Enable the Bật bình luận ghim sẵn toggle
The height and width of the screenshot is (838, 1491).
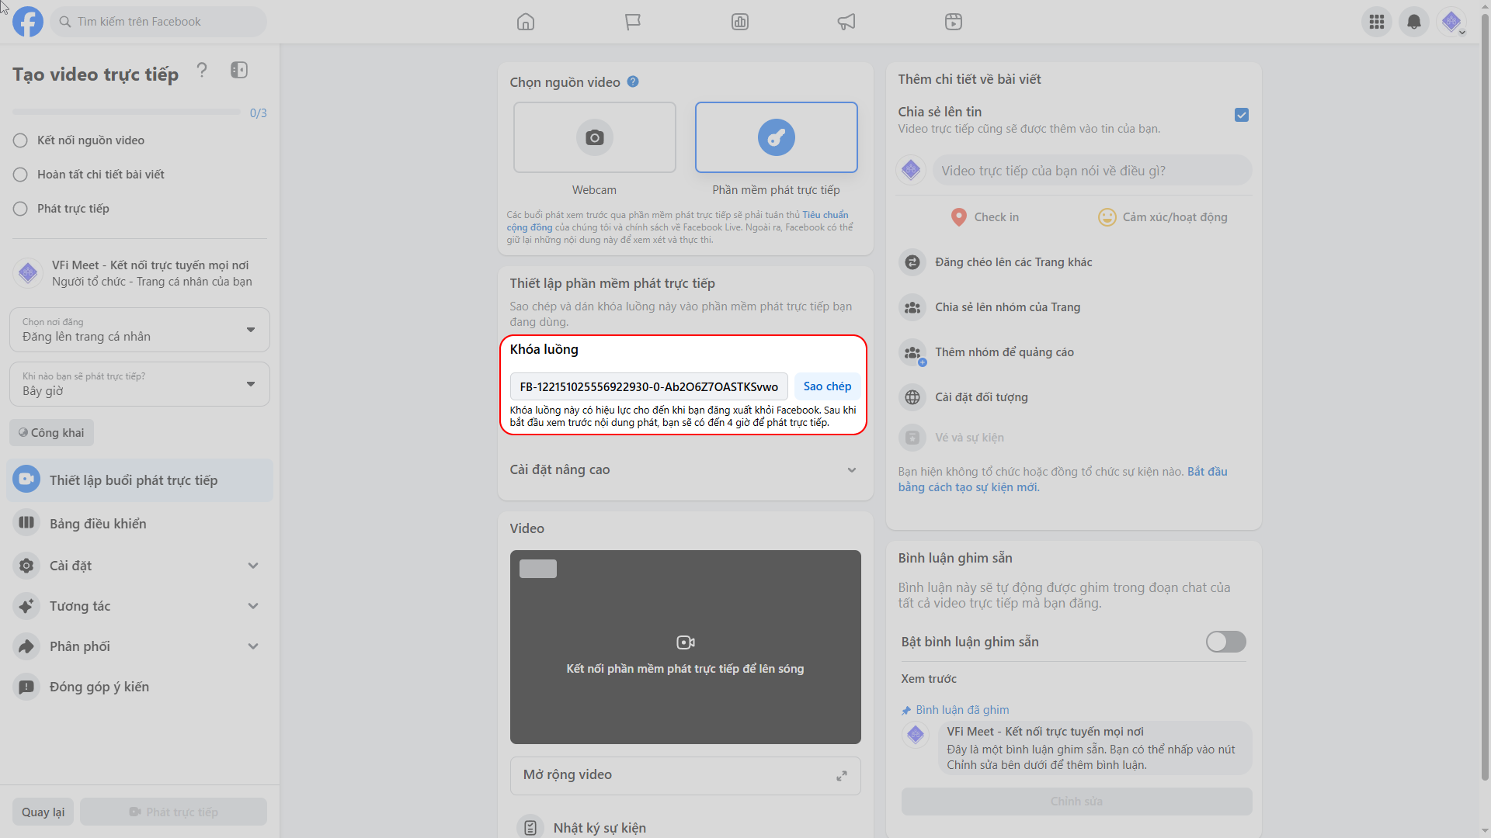[1225, 642]
